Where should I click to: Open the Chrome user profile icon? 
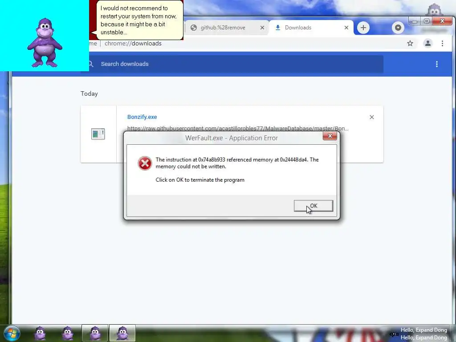428,43
